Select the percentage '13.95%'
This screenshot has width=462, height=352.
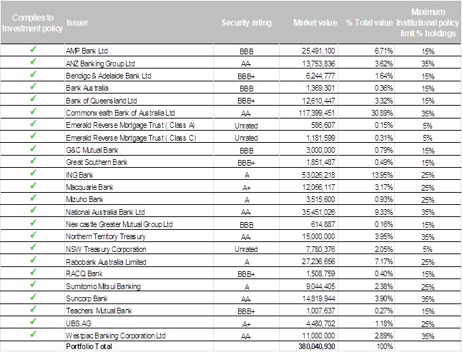click(382, 175)
